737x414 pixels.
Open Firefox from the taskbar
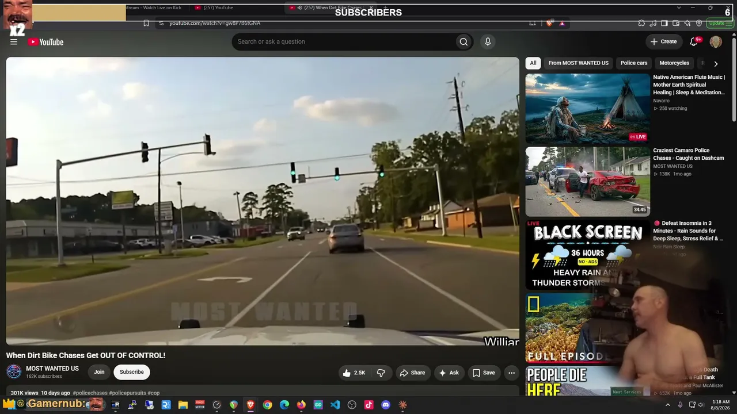(x=301, y=405)
